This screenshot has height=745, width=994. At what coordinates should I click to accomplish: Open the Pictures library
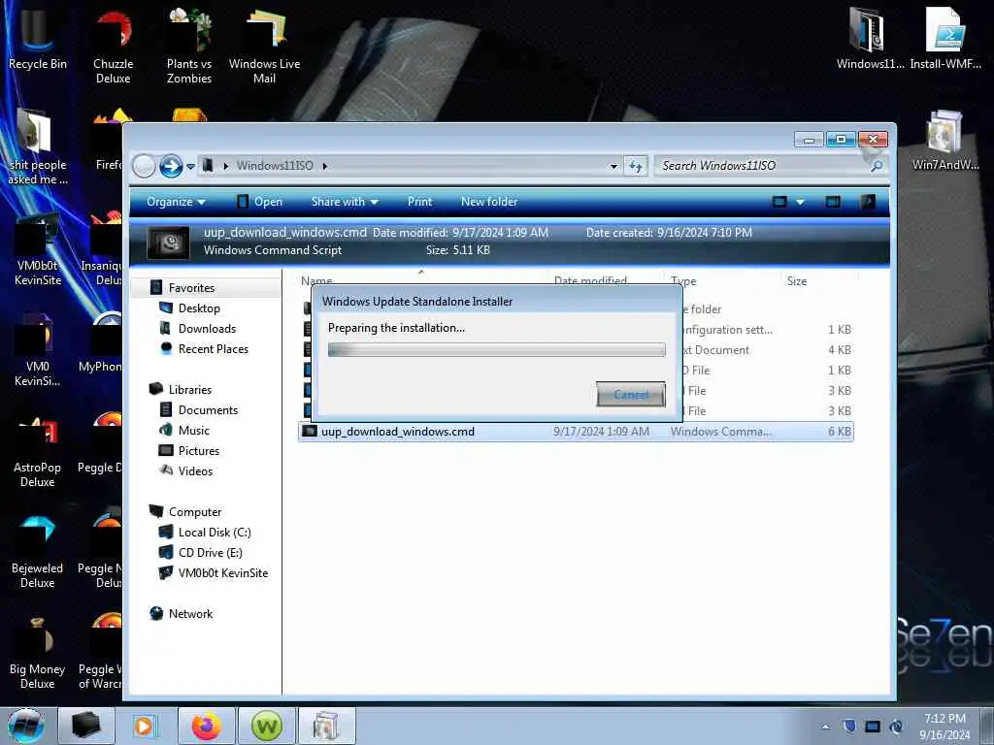coord(199,450)
